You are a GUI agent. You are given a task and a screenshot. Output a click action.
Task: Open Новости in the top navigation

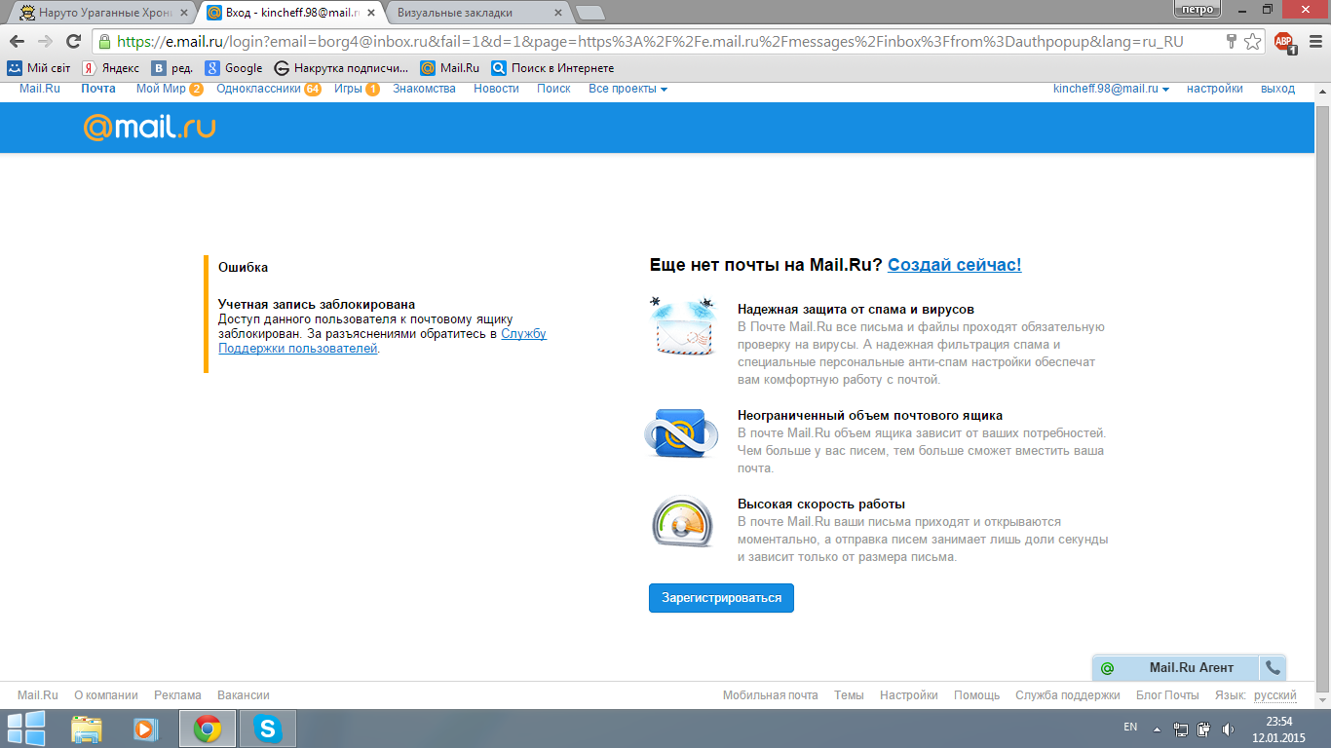pyautogui.click(x=496, y=89)
